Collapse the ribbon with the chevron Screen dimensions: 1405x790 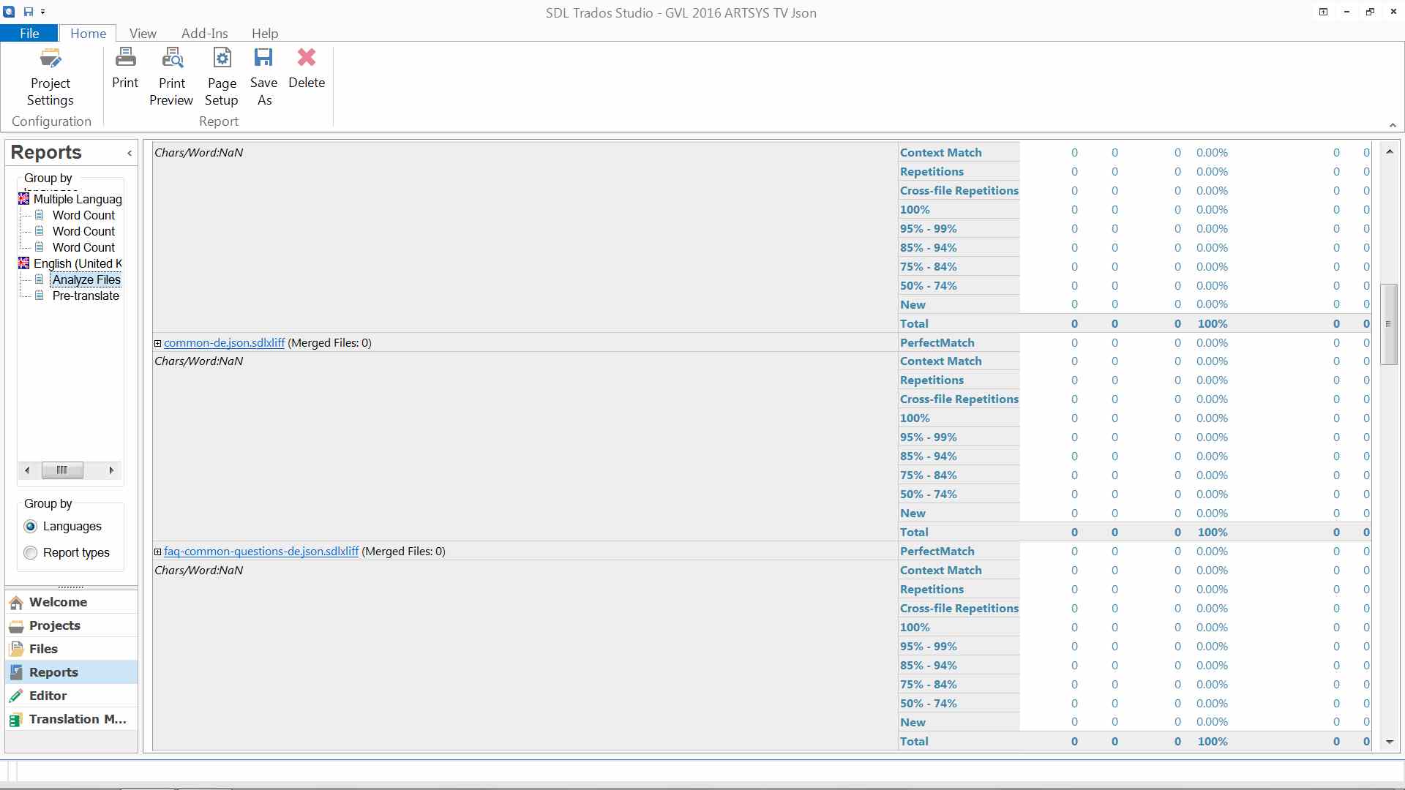1393,125
